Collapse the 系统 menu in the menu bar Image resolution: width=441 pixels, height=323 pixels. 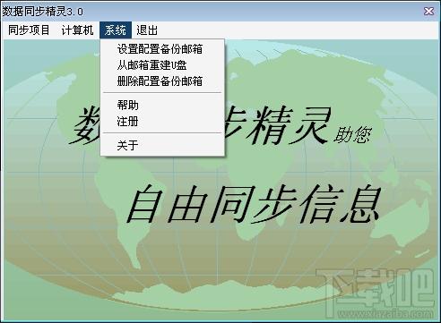pos(116,30)
